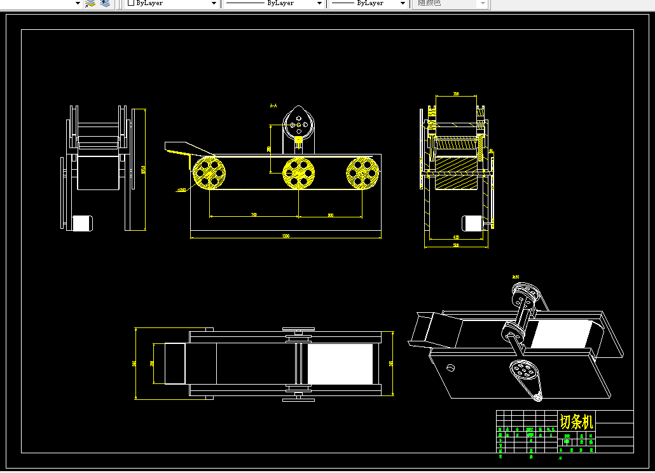Click the Layer Previous icon

(x=104, y=3)
